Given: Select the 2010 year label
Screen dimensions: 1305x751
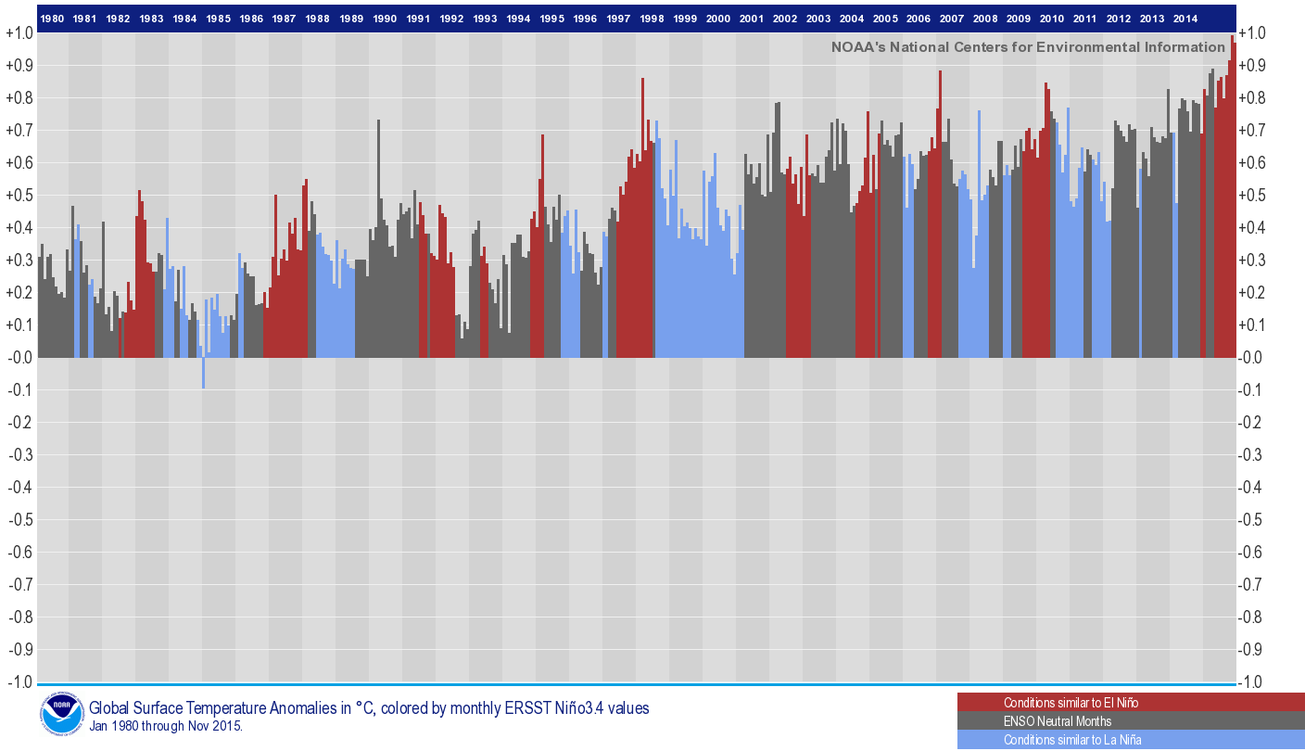Looking at the screenshot, I should [1052, 19].
